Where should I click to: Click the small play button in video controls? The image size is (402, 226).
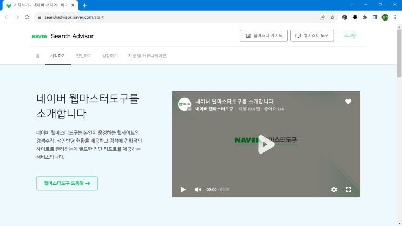tap(183, 190)
